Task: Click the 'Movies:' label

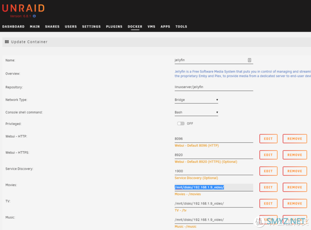Action: click(11, 185)
